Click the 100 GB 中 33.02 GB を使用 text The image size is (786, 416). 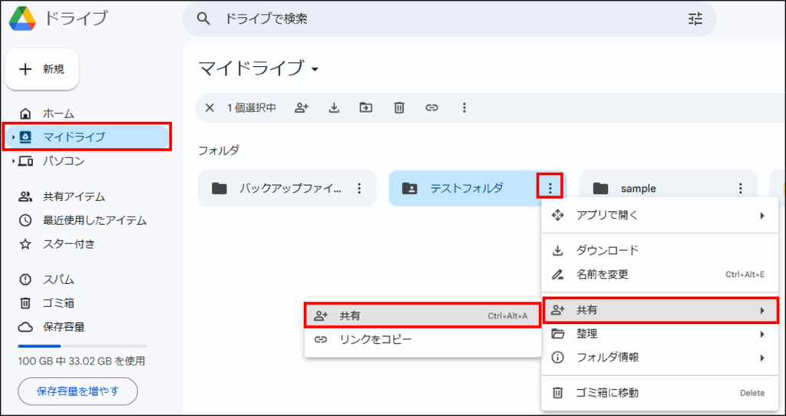coord(81,361)
